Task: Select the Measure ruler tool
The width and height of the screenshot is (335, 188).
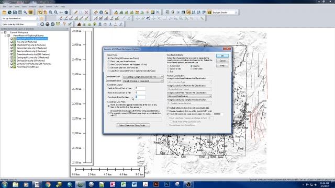Action: (96, 13)
